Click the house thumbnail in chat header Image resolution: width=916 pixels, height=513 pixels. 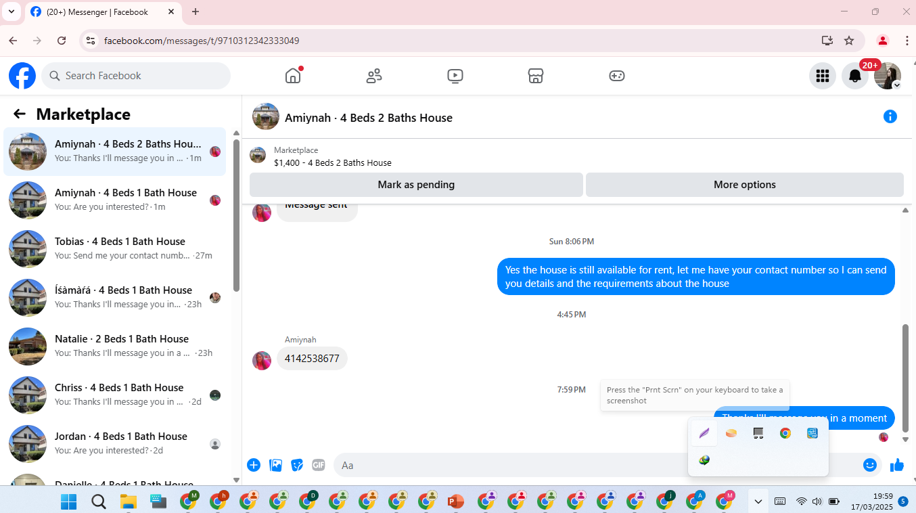pos(266,116)
